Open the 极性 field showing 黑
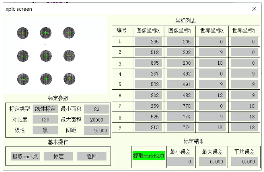Screen dimensions: 264x172 click(x=45, y=130)
